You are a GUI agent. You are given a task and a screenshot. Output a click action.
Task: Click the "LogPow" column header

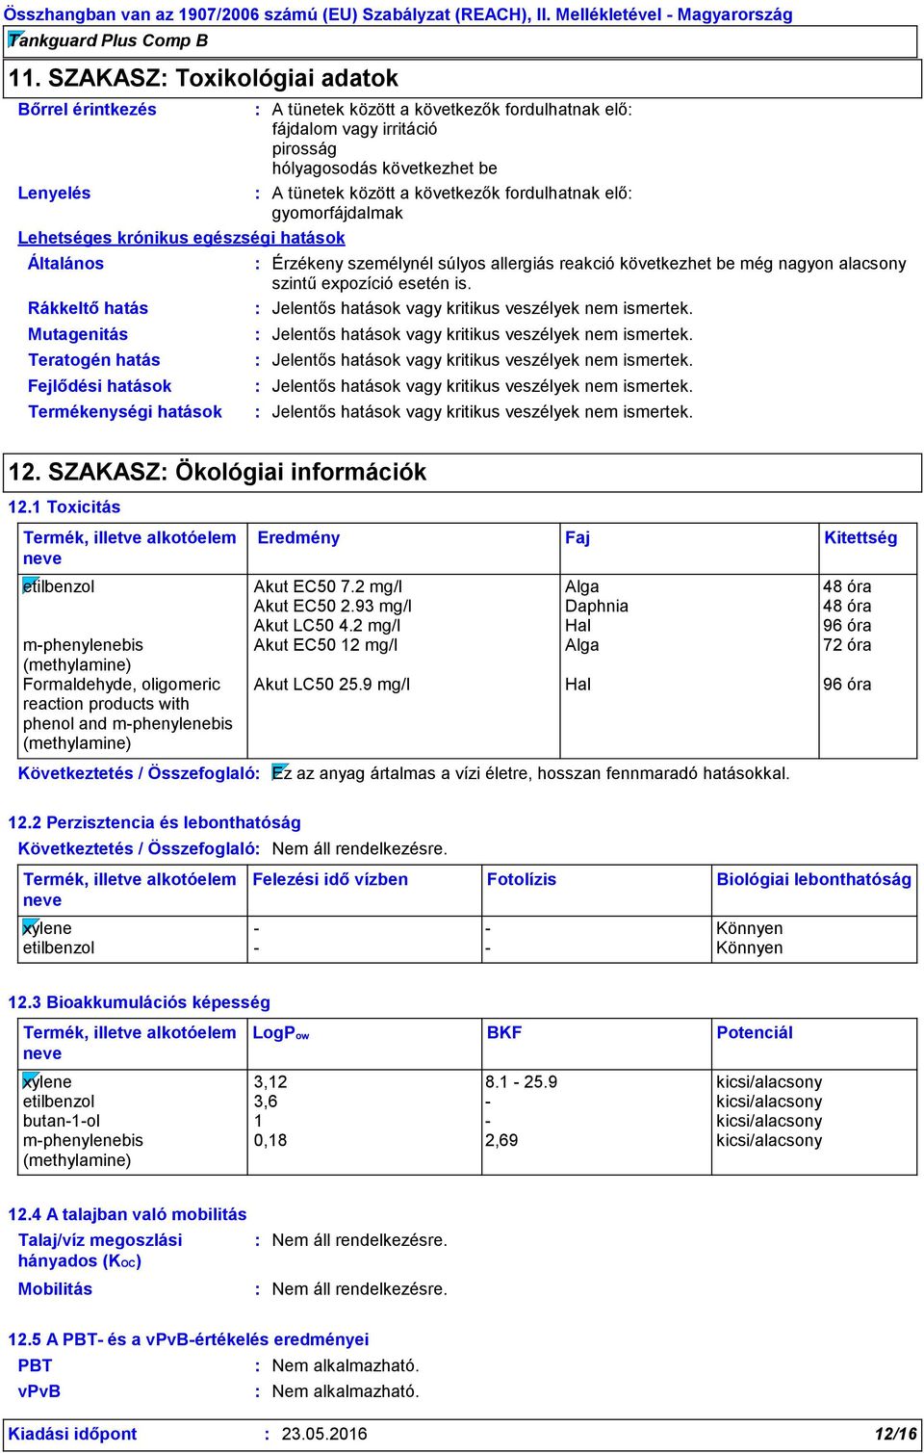281,1033
